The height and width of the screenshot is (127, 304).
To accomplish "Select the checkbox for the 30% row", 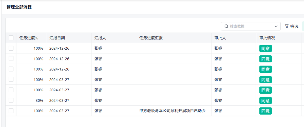I will pos(11,100).
